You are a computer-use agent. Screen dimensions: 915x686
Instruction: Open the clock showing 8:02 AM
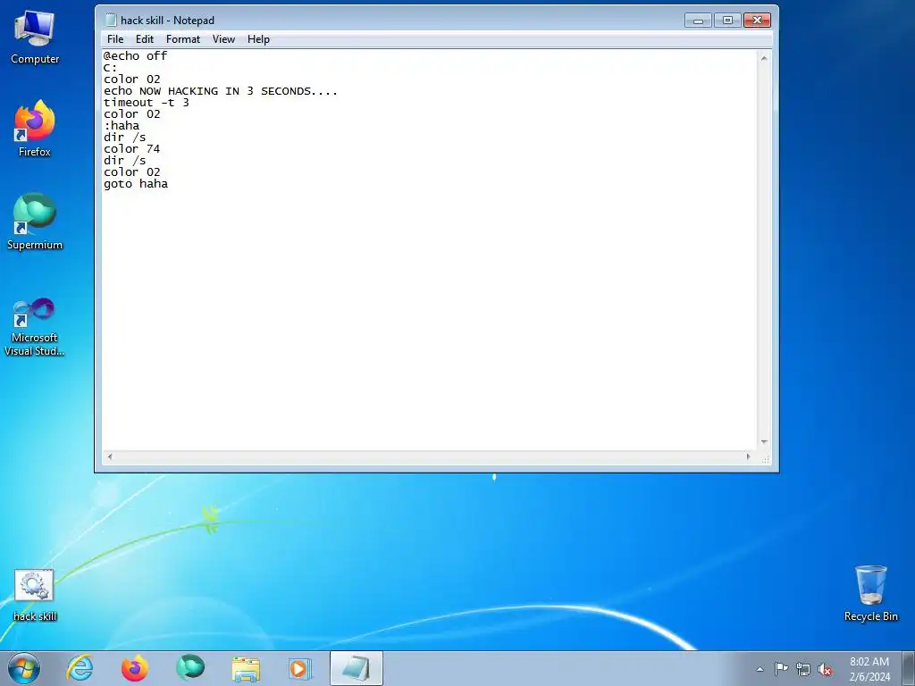(869, 669)
